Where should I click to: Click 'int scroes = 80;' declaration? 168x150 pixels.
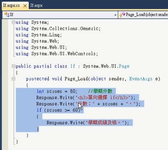click(57, 91)
